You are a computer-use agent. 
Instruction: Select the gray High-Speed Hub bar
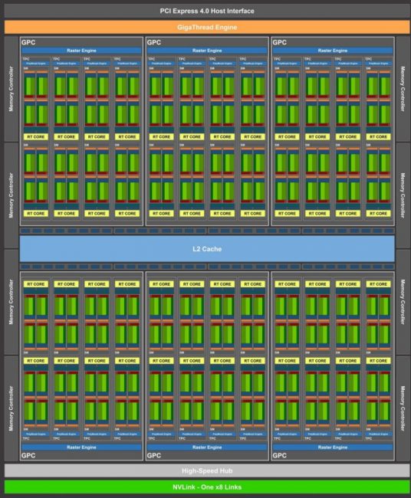point(207,470)
